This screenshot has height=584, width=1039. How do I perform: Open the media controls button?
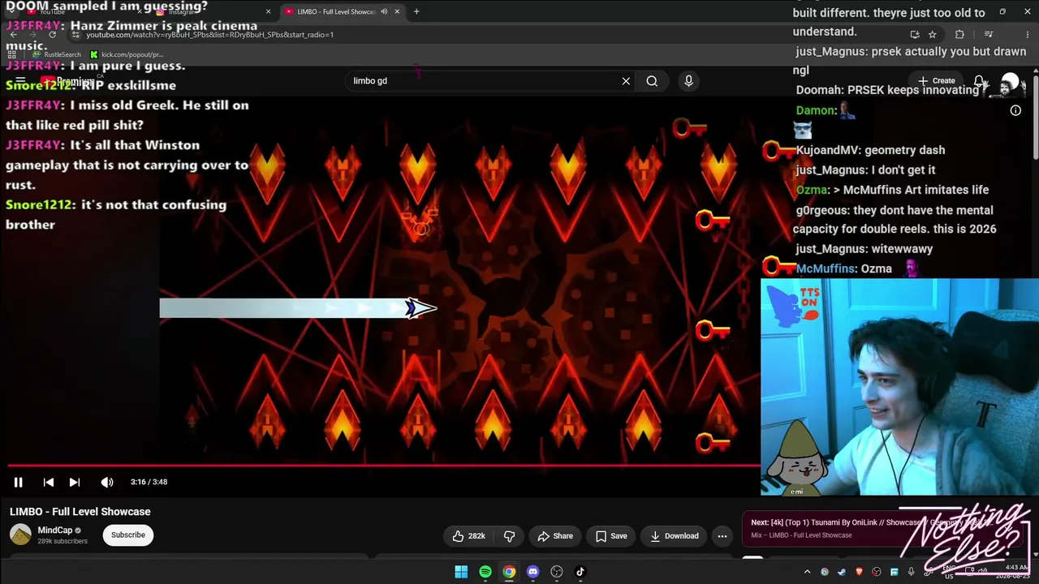(989, 35)
